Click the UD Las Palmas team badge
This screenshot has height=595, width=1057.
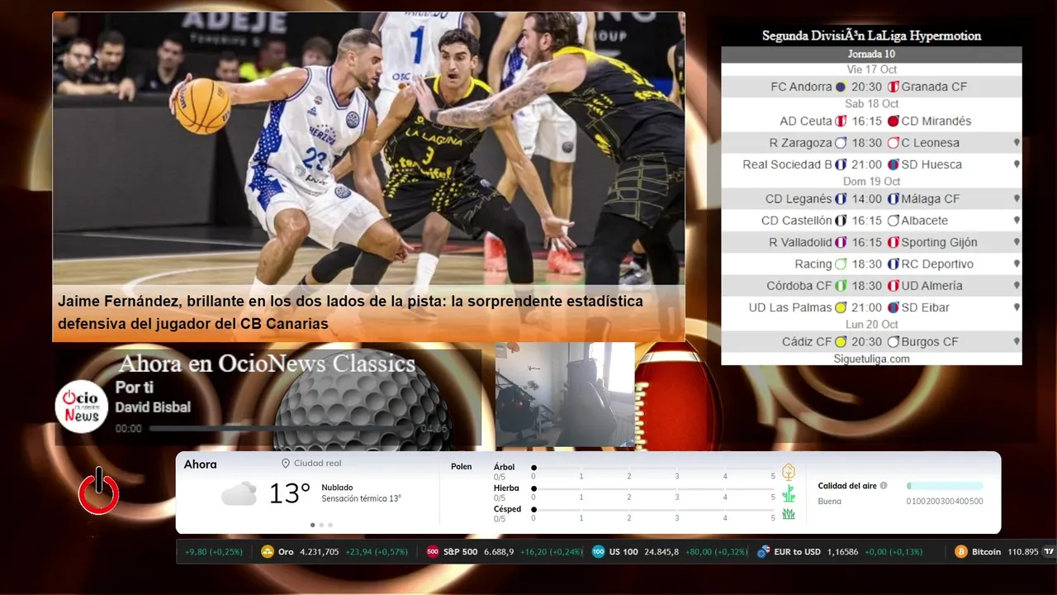point(841,307)
